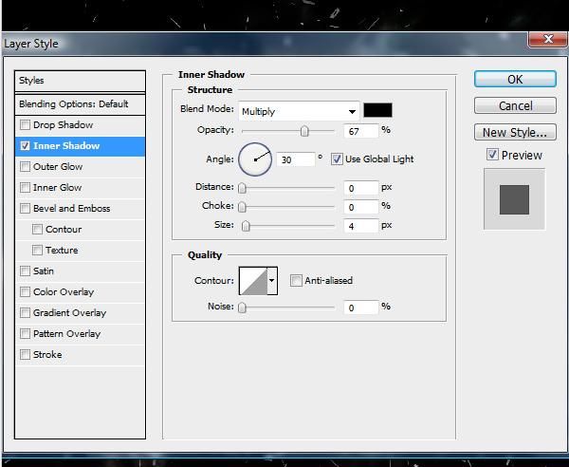This screenshot has height=467, width=569.
Task: Click the Distance slider handle
Action: [242, 188]
